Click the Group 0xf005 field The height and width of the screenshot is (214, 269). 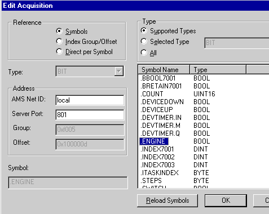tap(90, 130)
